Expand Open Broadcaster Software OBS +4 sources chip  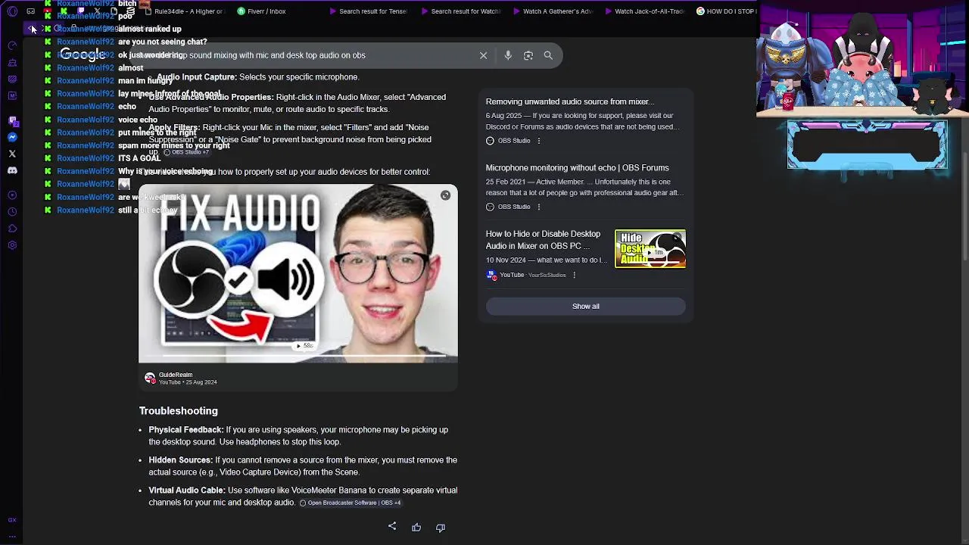[351, 503]
